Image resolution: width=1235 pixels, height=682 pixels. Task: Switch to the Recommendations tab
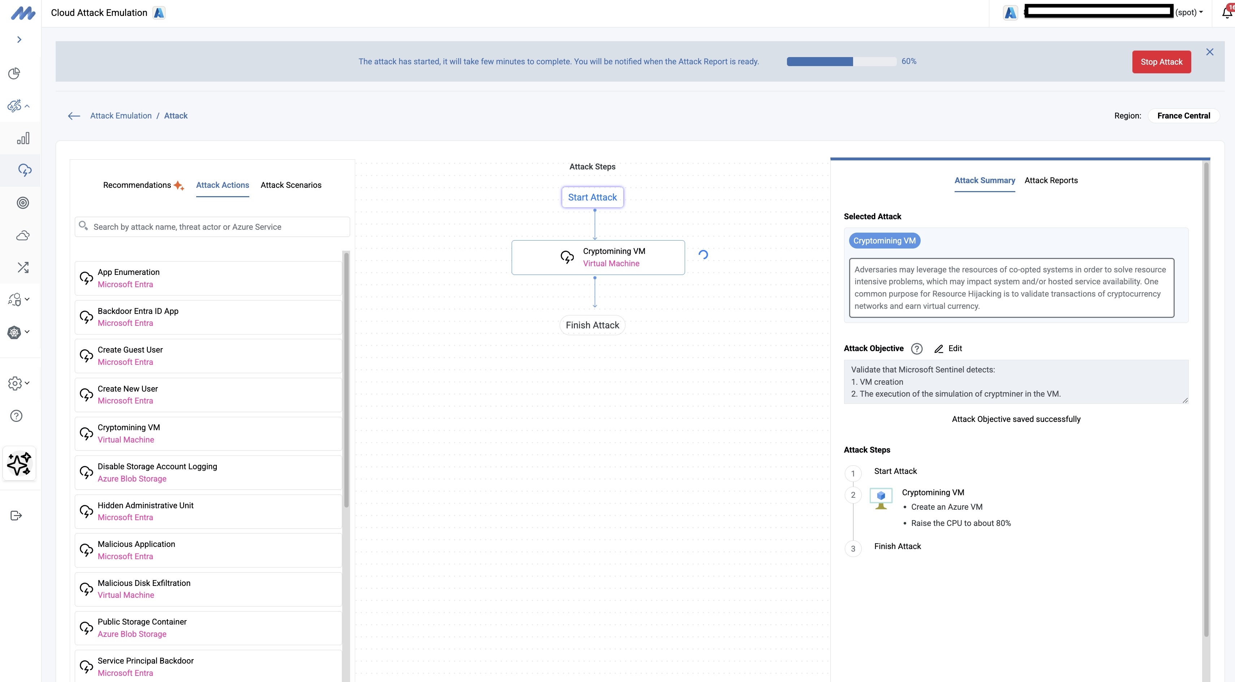click(x=137, y=185)
